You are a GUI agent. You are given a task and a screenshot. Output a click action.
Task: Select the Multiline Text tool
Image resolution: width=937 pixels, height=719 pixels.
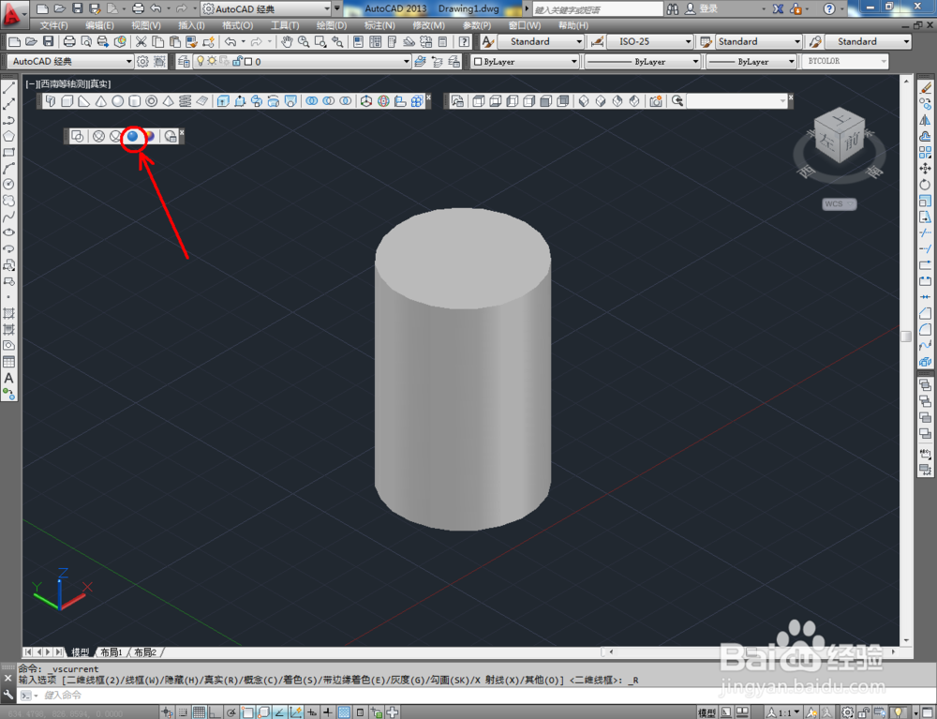coord(8,378)
